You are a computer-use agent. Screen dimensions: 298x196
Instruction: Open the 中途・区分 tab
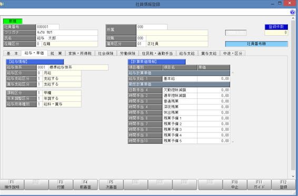[233, 54]
